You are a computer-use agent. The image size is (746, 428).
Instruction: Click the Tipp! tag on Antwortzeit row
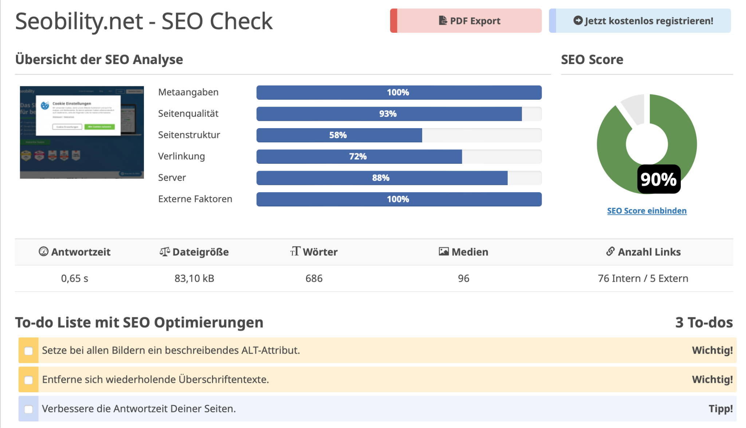click(721, 409)
